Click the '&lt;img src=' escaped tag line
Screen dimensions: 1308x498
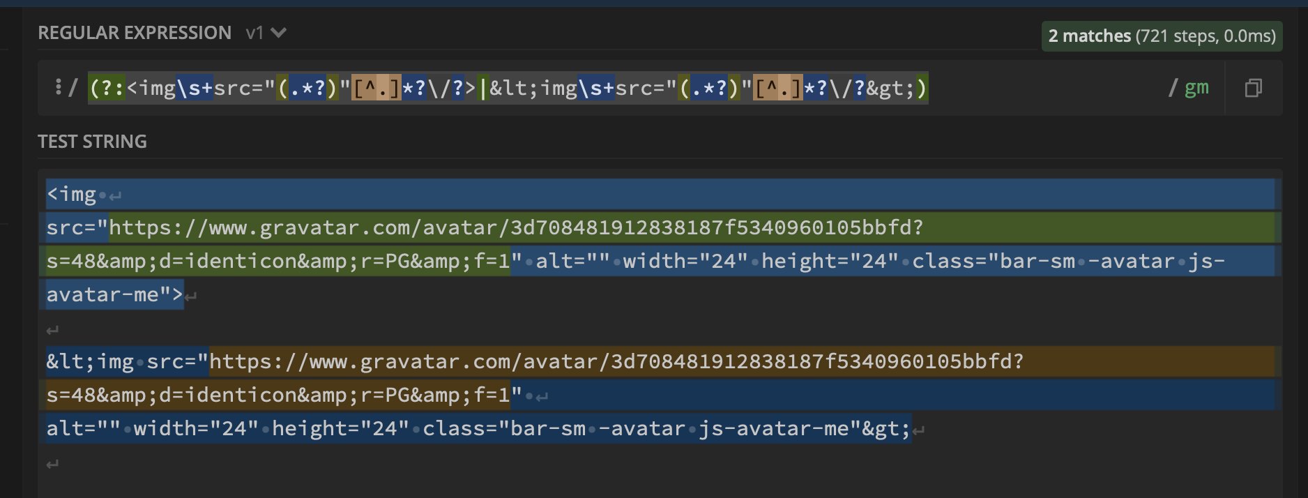[x=128, y=361]
